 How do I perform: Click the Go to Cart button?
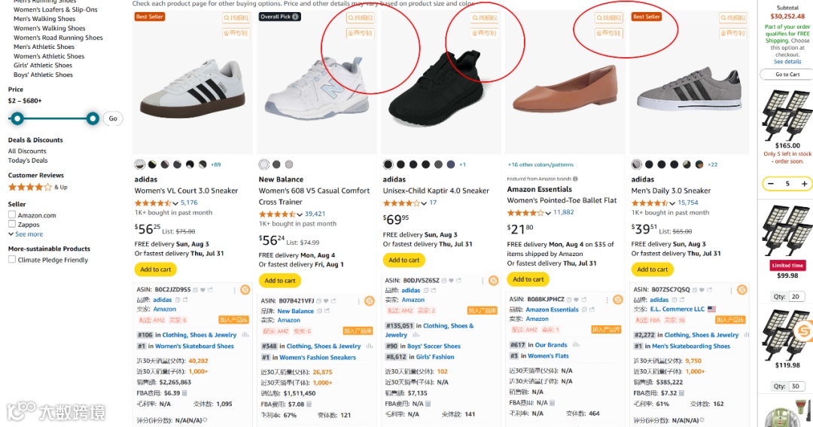(787, 75)
